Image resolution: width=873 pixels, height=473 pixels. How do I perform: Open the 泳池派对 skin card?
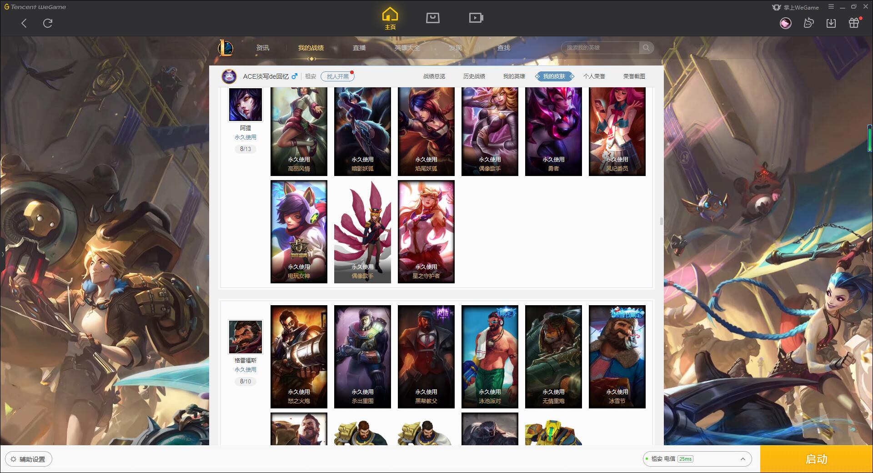(490, 357)
